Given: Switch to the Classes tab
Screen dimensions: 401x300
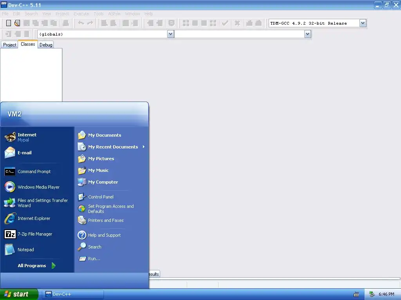Looking at the screenshot, I should [28, 45].
